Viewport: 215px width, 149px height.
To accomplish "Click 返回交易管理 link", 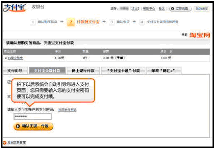I will (17, 142).
